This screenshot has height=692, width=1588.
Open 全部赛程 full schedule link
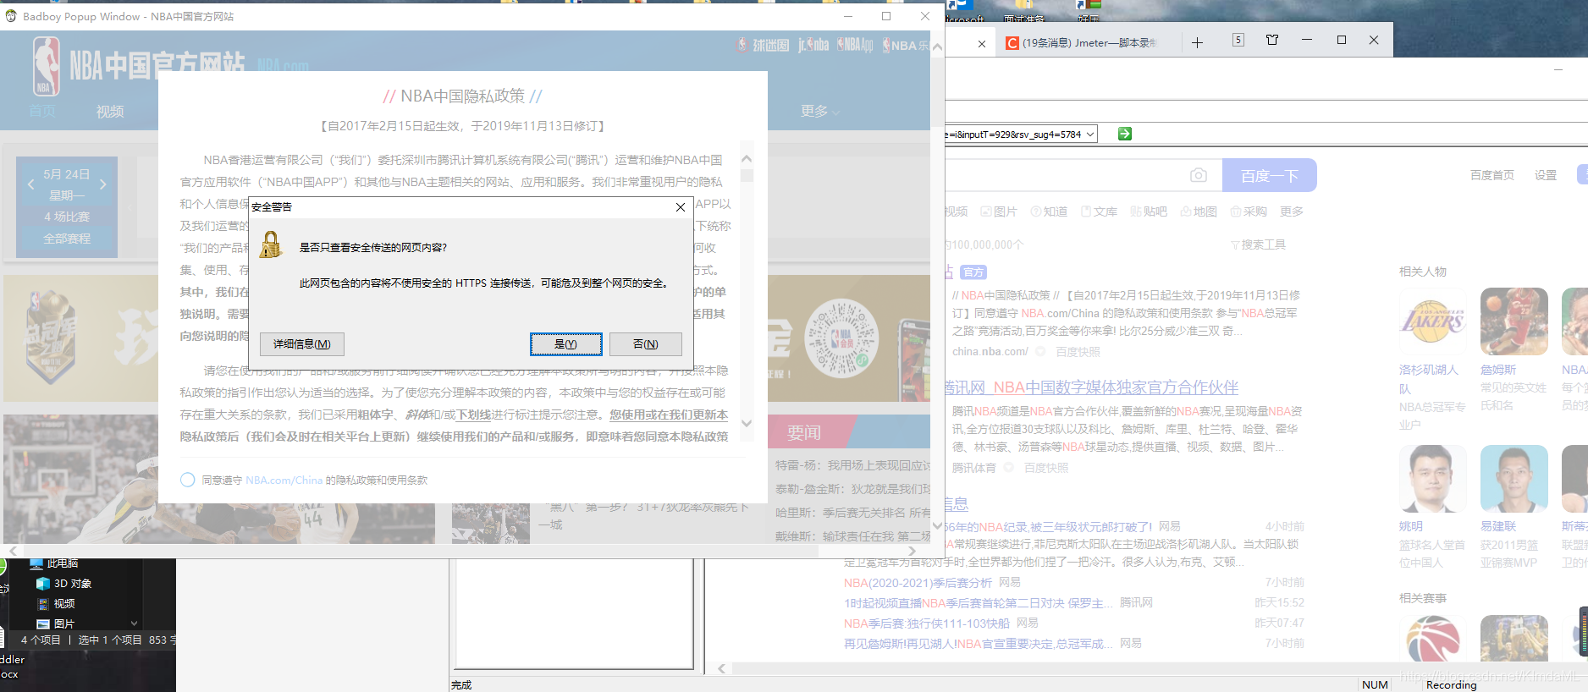(67, 239)
